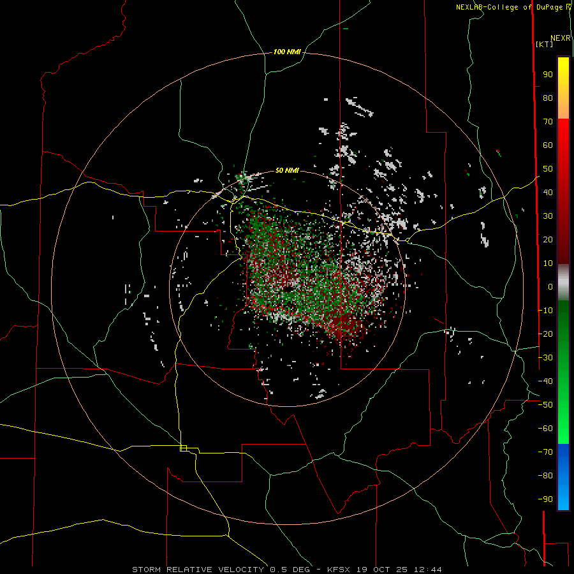Screen dimensions: 574x574
Task: Click the '-60' value on velocity scale
Action: coord(545,429)
